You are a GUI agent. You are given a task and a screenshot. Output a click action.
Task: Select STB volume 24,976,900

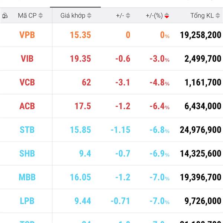point(201,130)
